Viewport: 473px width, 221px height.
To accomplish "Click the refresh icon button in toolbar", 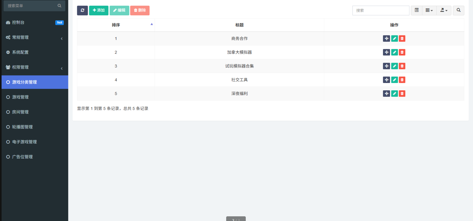I will click(82, 10).
